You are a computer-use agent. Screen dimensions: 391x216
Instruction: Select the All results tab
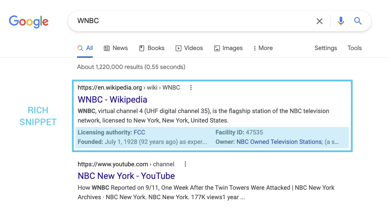pos(85,48)
